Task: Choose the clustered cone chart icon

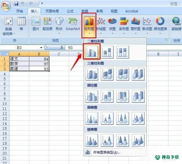Action: point(92,118)
